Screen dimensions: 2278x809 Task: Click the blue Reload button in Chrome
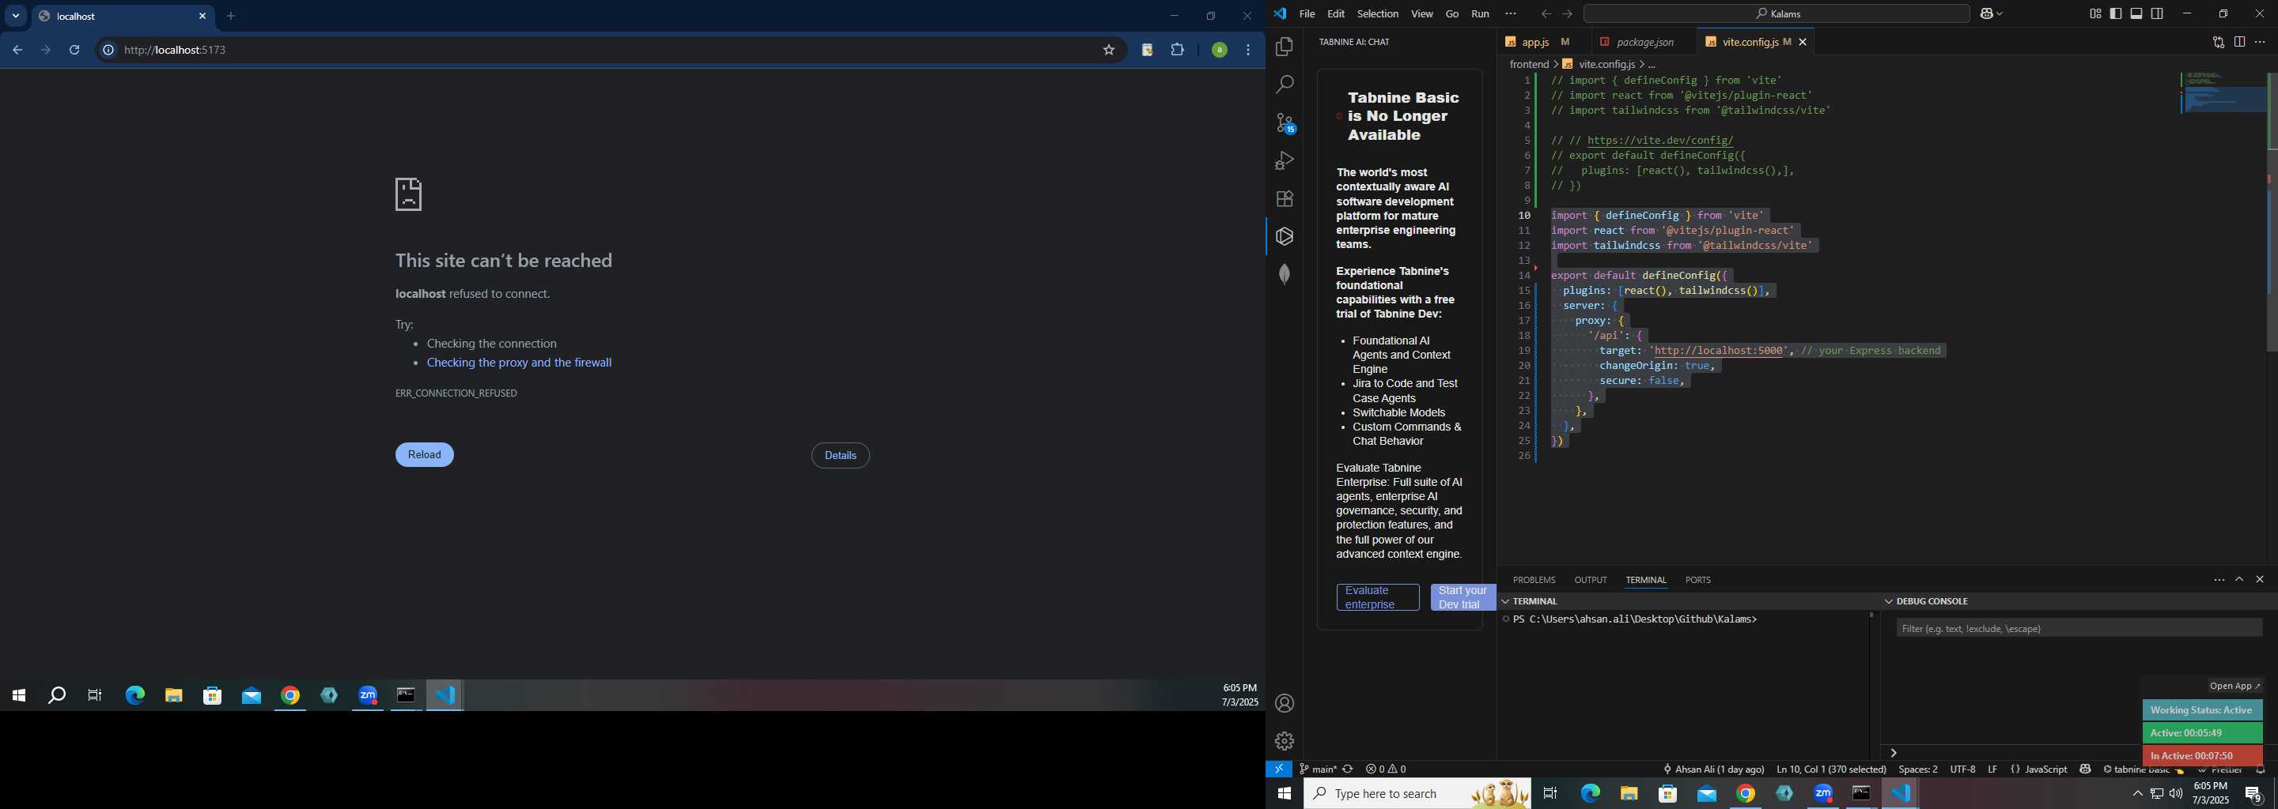[425, 455]
